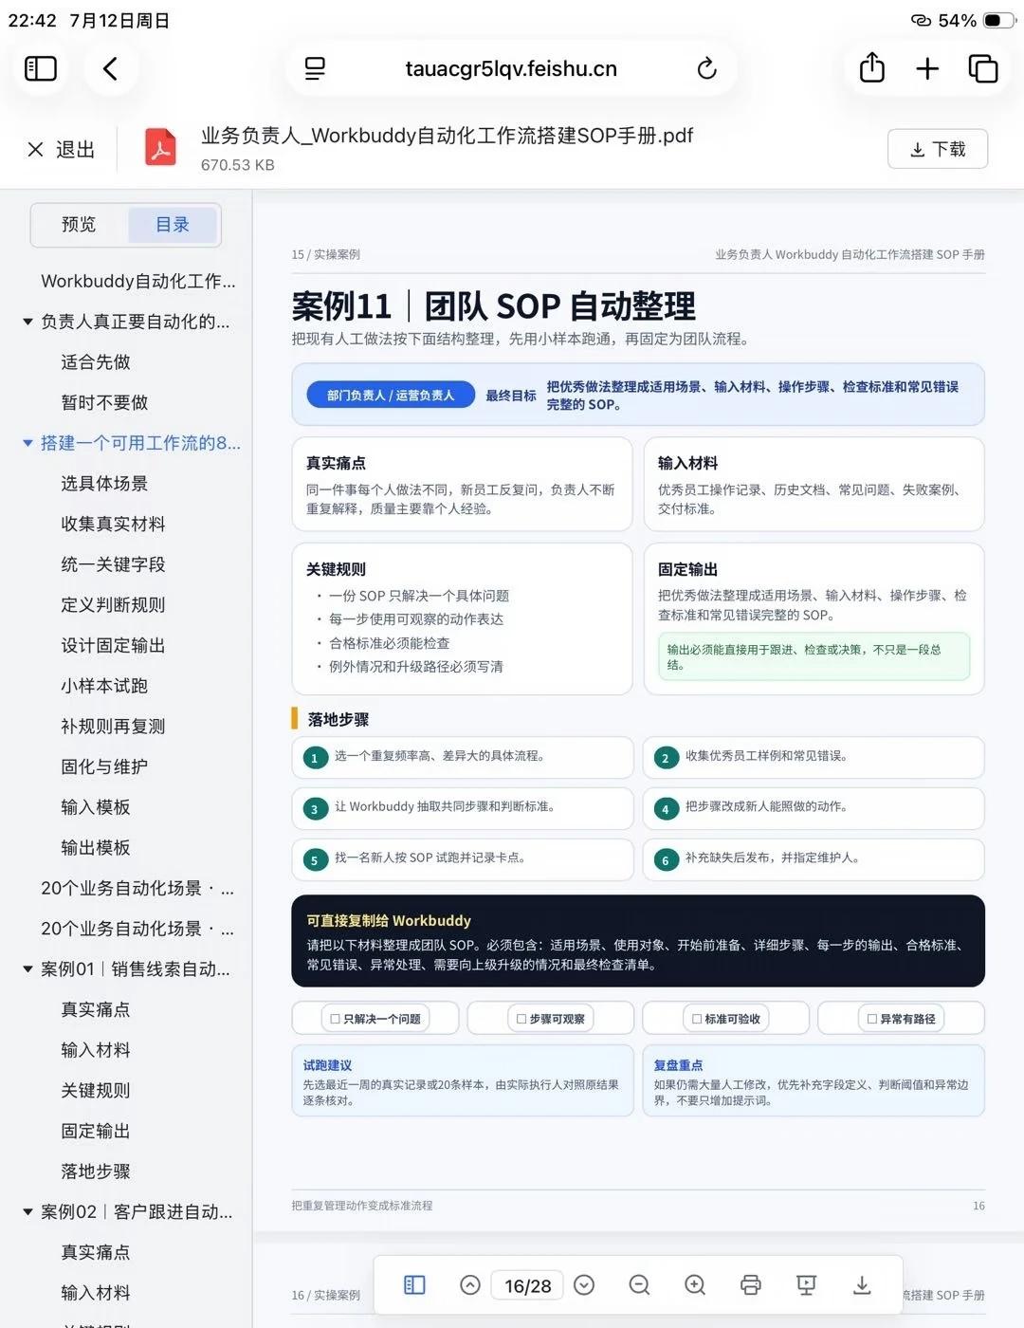1024x1328 pixels.
Task: Start presentation mode
Action: [807, 1285]
